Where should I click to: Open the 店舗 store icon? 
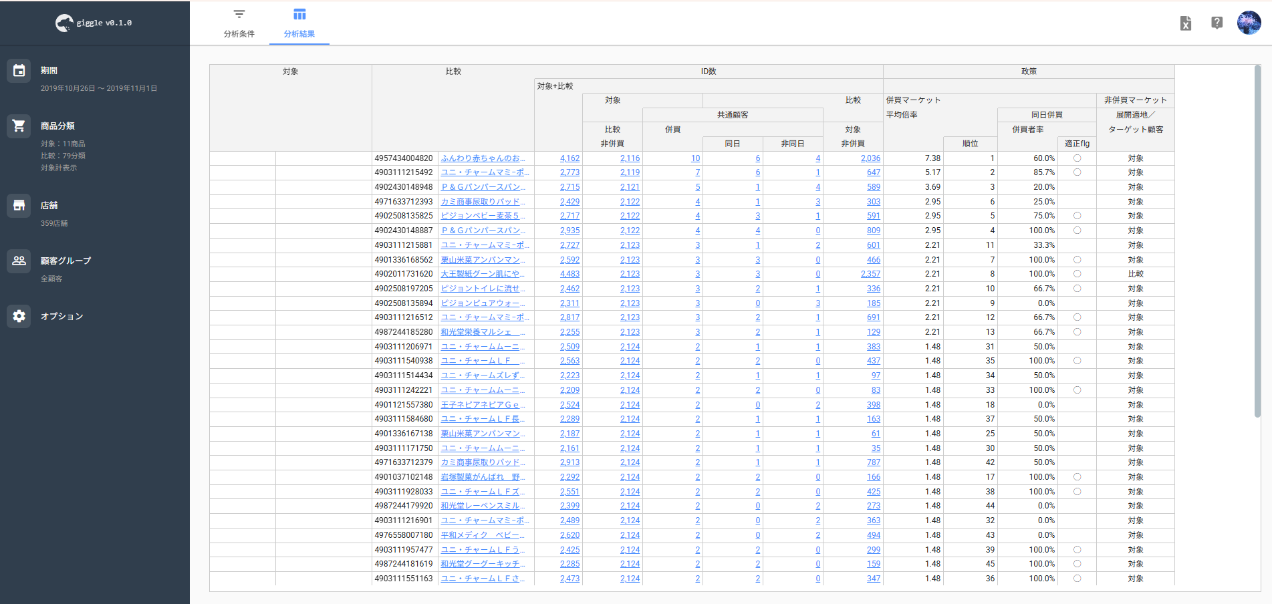point(19,206)
